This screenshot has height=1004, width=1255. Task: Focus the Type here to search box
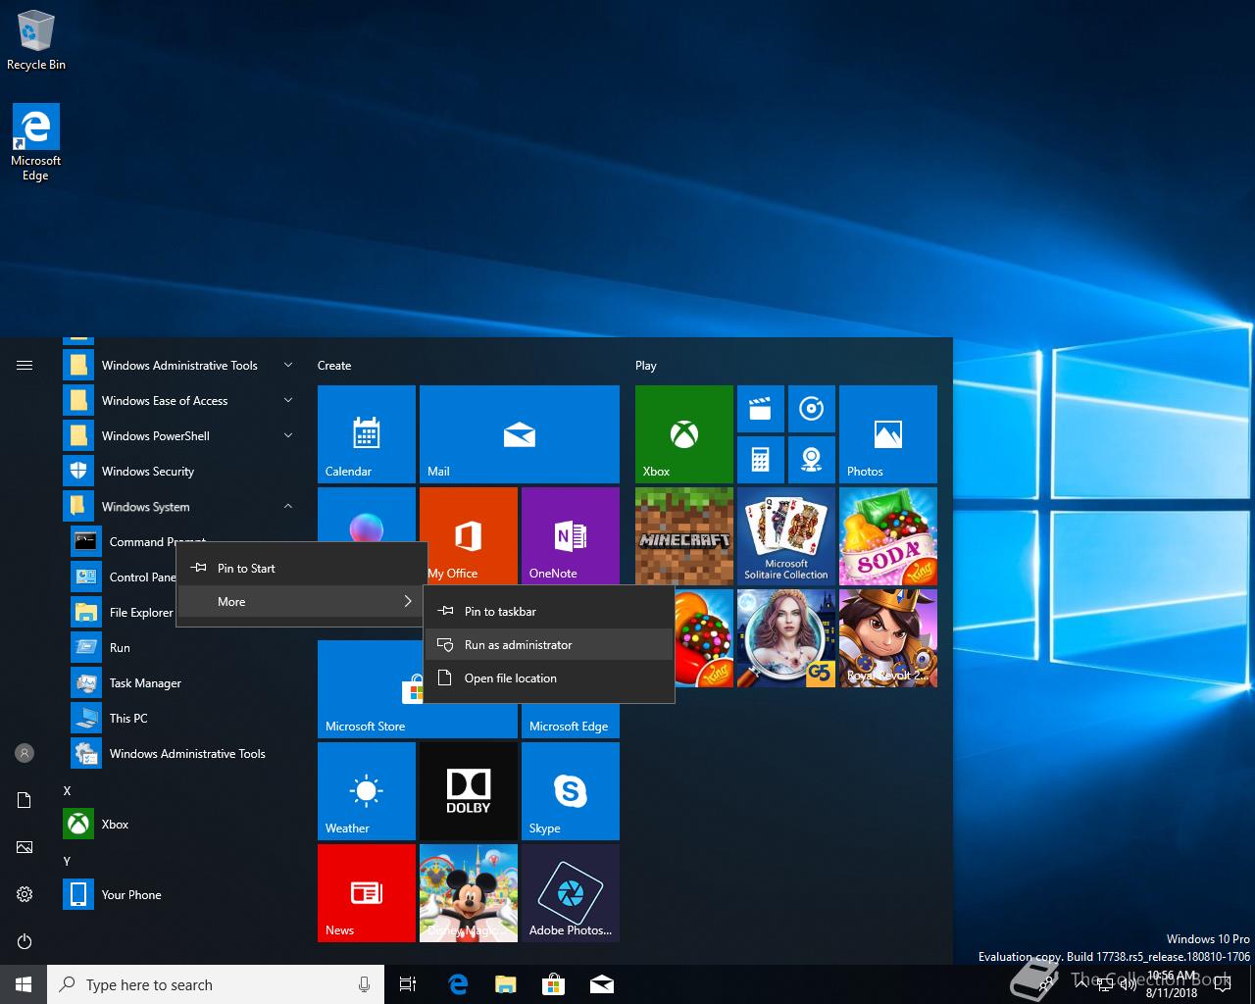click(216, 984)
